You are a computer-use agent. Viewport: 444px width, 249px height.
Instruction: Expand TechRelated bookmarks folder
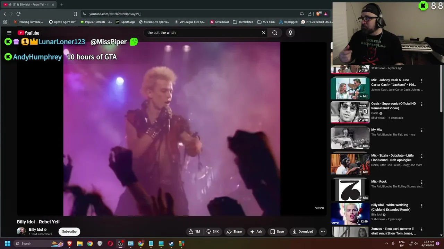point(243,22)
